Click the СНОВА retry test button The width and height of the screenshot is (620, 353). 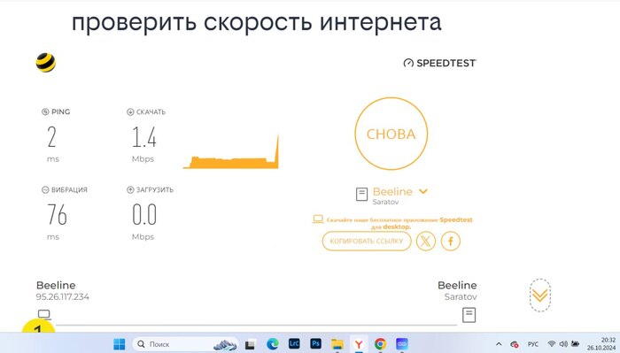(x=391, y=134)
